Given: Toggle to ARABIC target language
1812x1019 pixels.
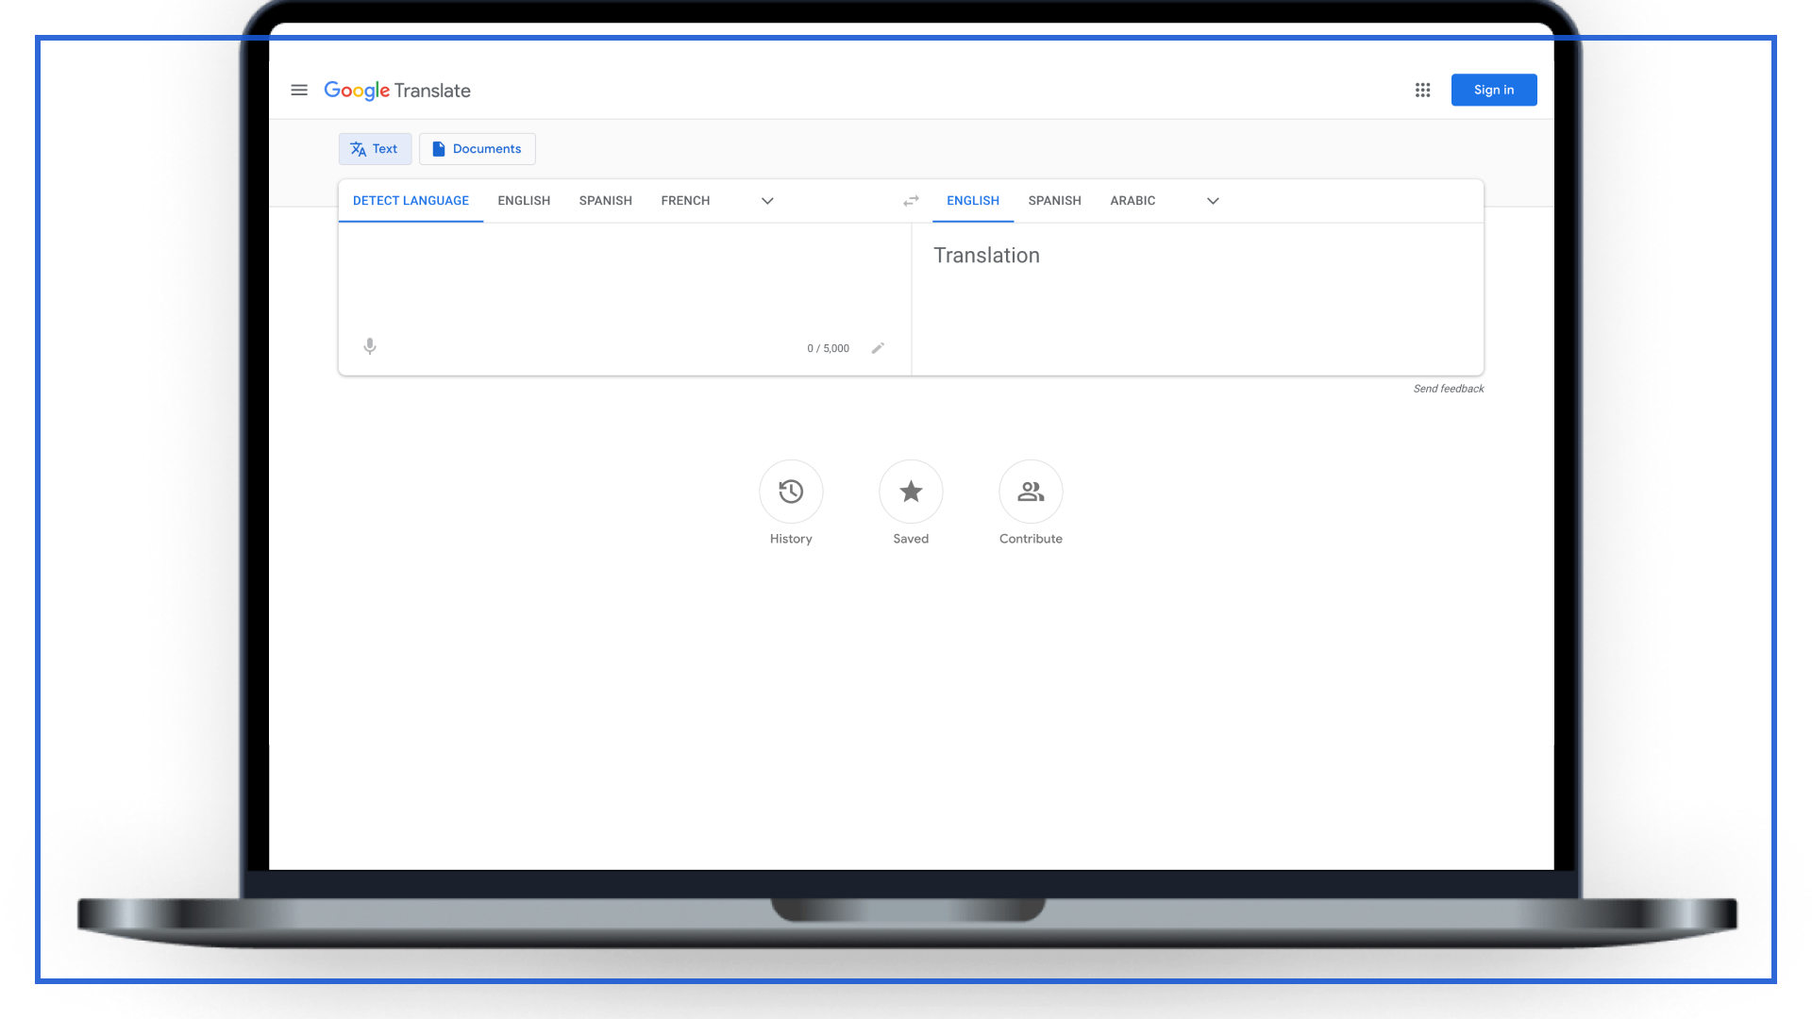Looking at the screenshot, I should [1132, 200].
